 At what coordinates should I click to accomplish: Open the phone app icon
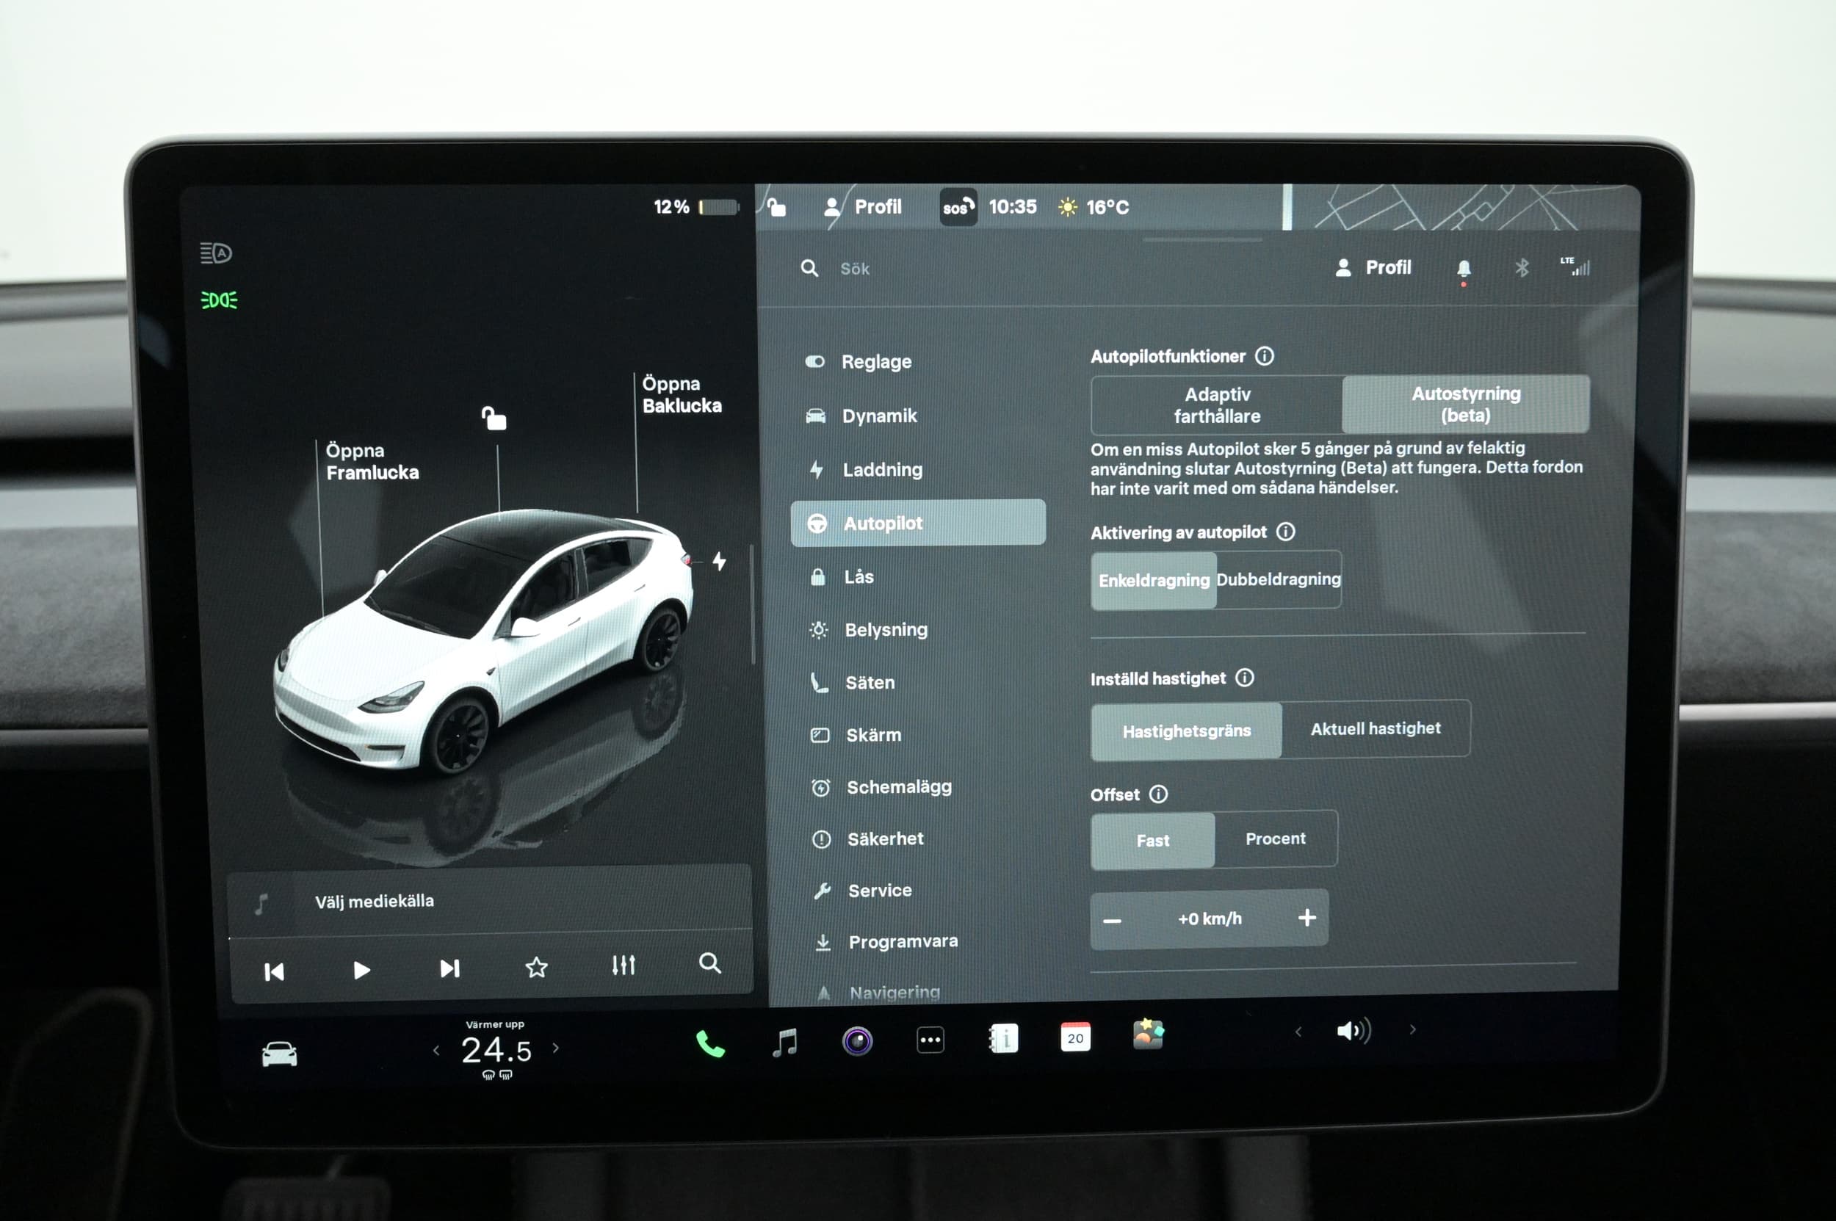click(709, 1043)
